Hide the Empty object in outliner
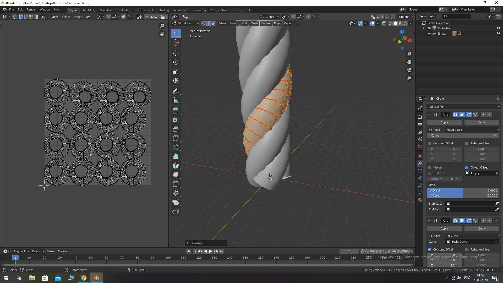Screen dimensions: 503x283 [498, 33]
